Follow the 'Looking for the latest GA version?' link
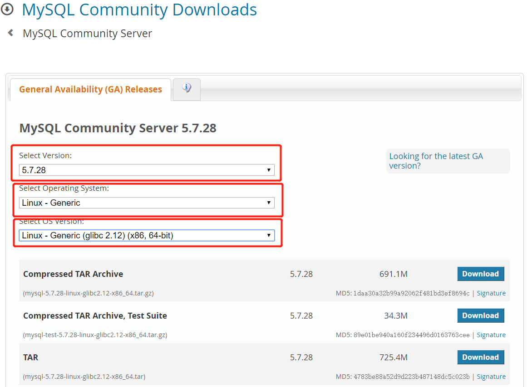The image size is (532, 387). 436,161
